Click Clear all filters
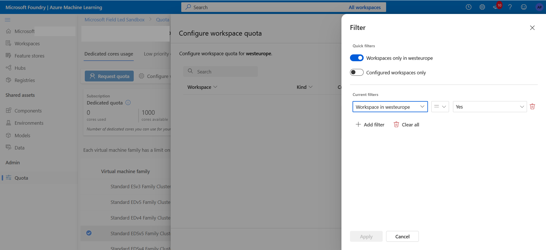The width and height of the screenshot is (546, 250). coord(406,125)
